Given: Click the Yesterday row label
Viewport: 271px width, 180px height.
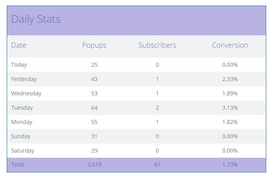Looking at the screenshot, I should click(24, 79).
